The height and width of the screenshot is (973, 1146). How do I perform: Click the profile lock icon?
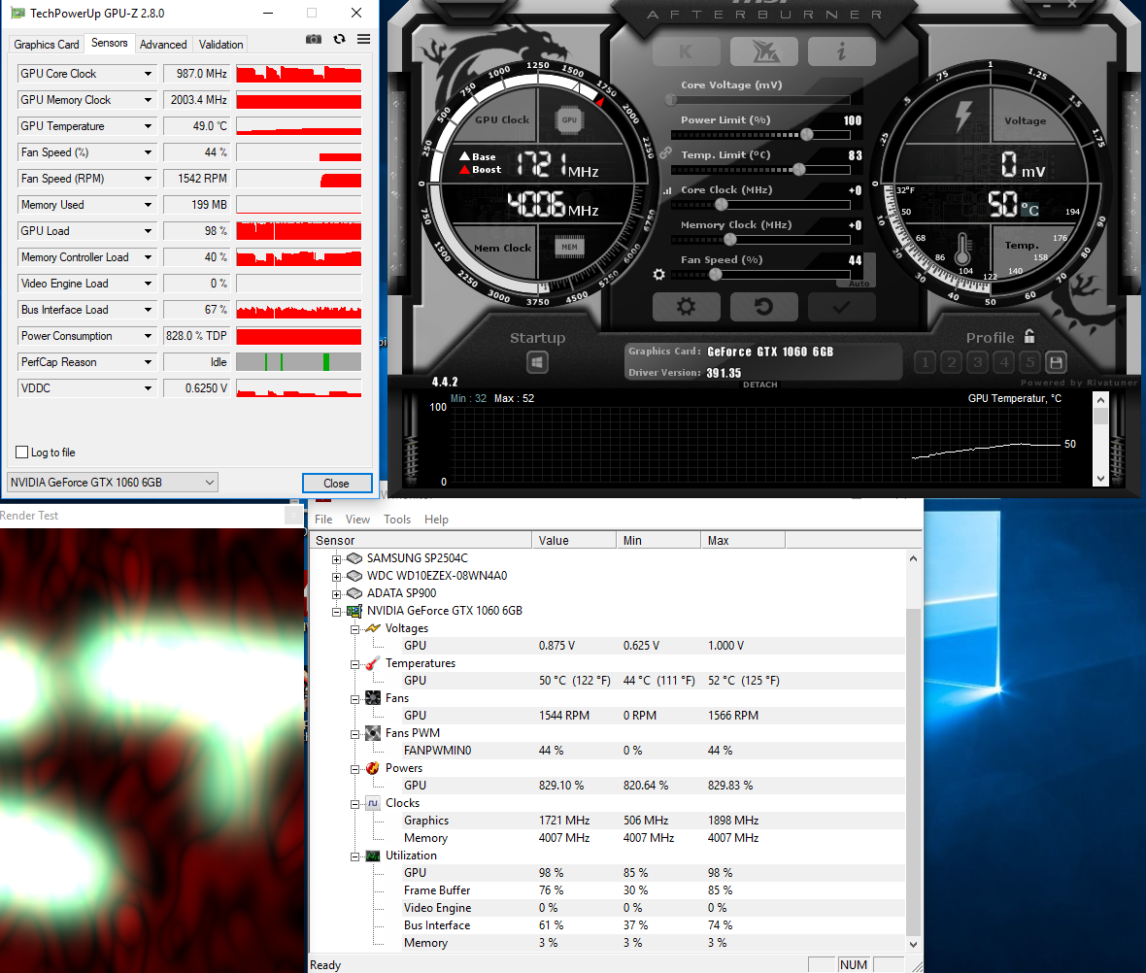tap(1029, 336)
